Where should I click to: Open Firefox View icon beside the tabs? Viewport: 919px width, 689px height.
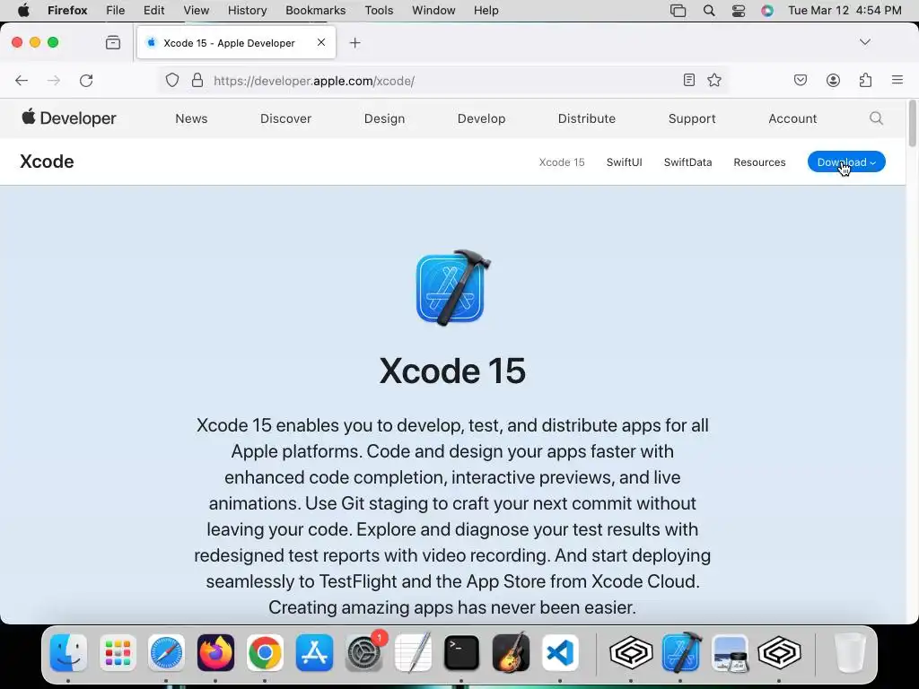(113, 42)
